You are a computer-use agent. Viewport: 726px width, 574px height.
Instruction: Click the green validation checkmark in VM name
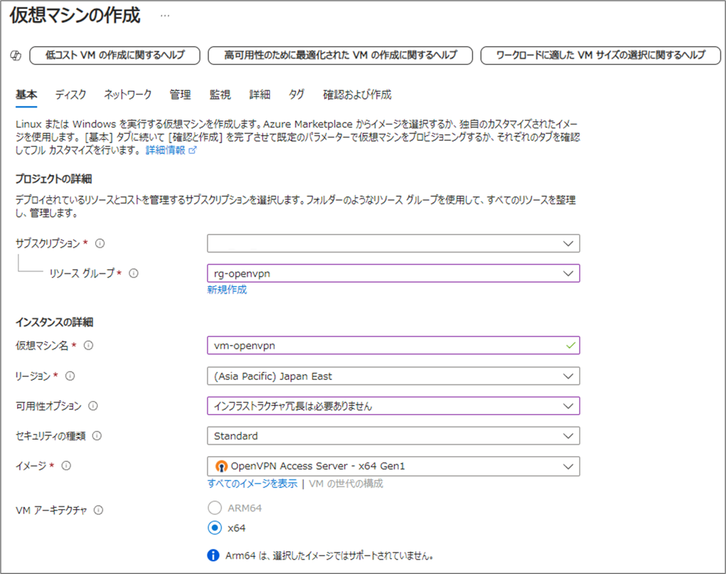[x=571, y=345]
